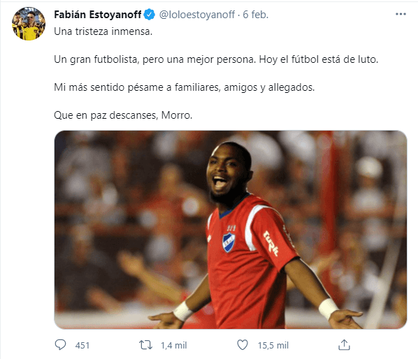418x359 pixels.
Task: Click the line 'Que en paz descanses, Morro.'
Action: click(123, 115)
